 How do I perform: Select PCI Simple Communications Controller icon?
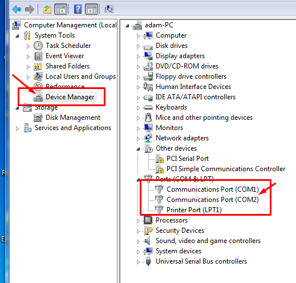pos(159,169)
